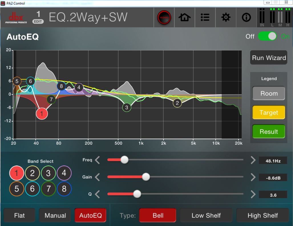Click the 48.1Hz frequency value field

[273, 161]
